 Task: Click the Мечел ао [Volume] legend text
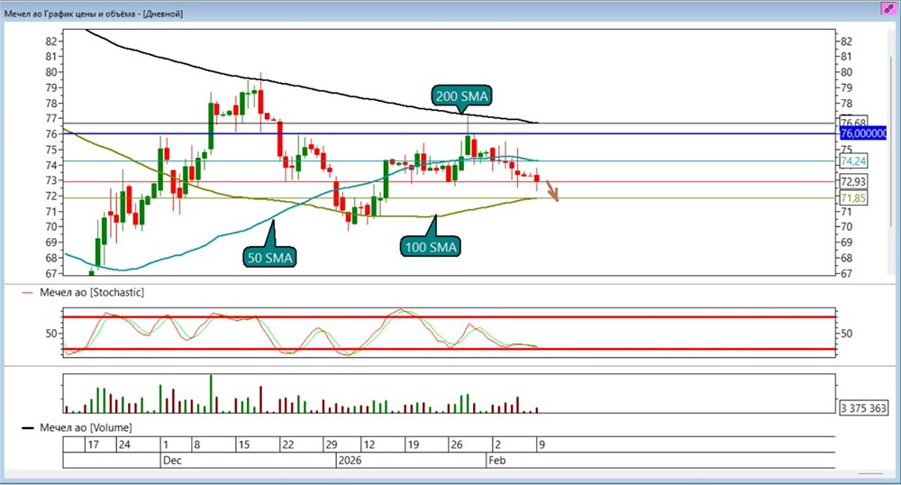[x=86, y=428]
